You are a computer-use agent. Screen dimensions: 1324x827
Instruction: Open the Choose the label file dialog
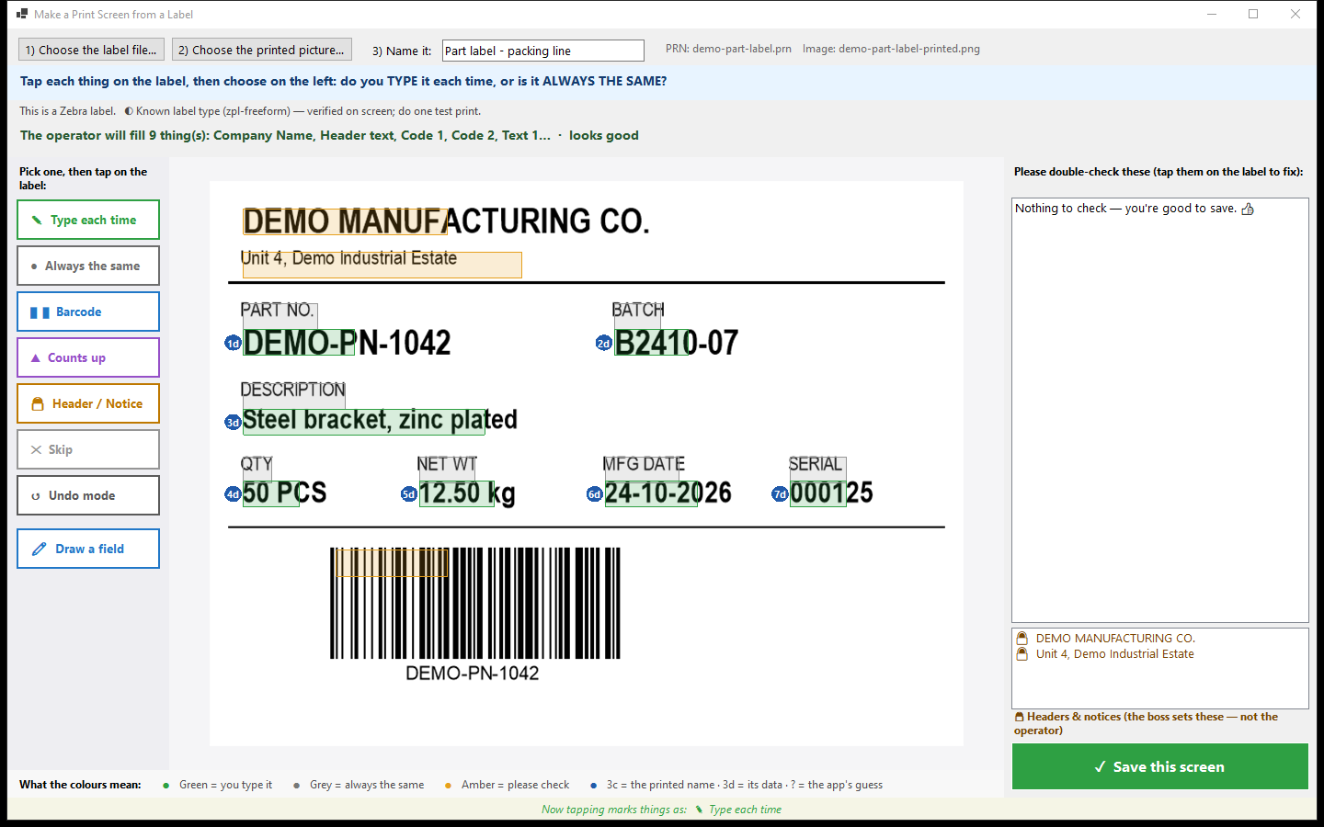pos(91,50)
